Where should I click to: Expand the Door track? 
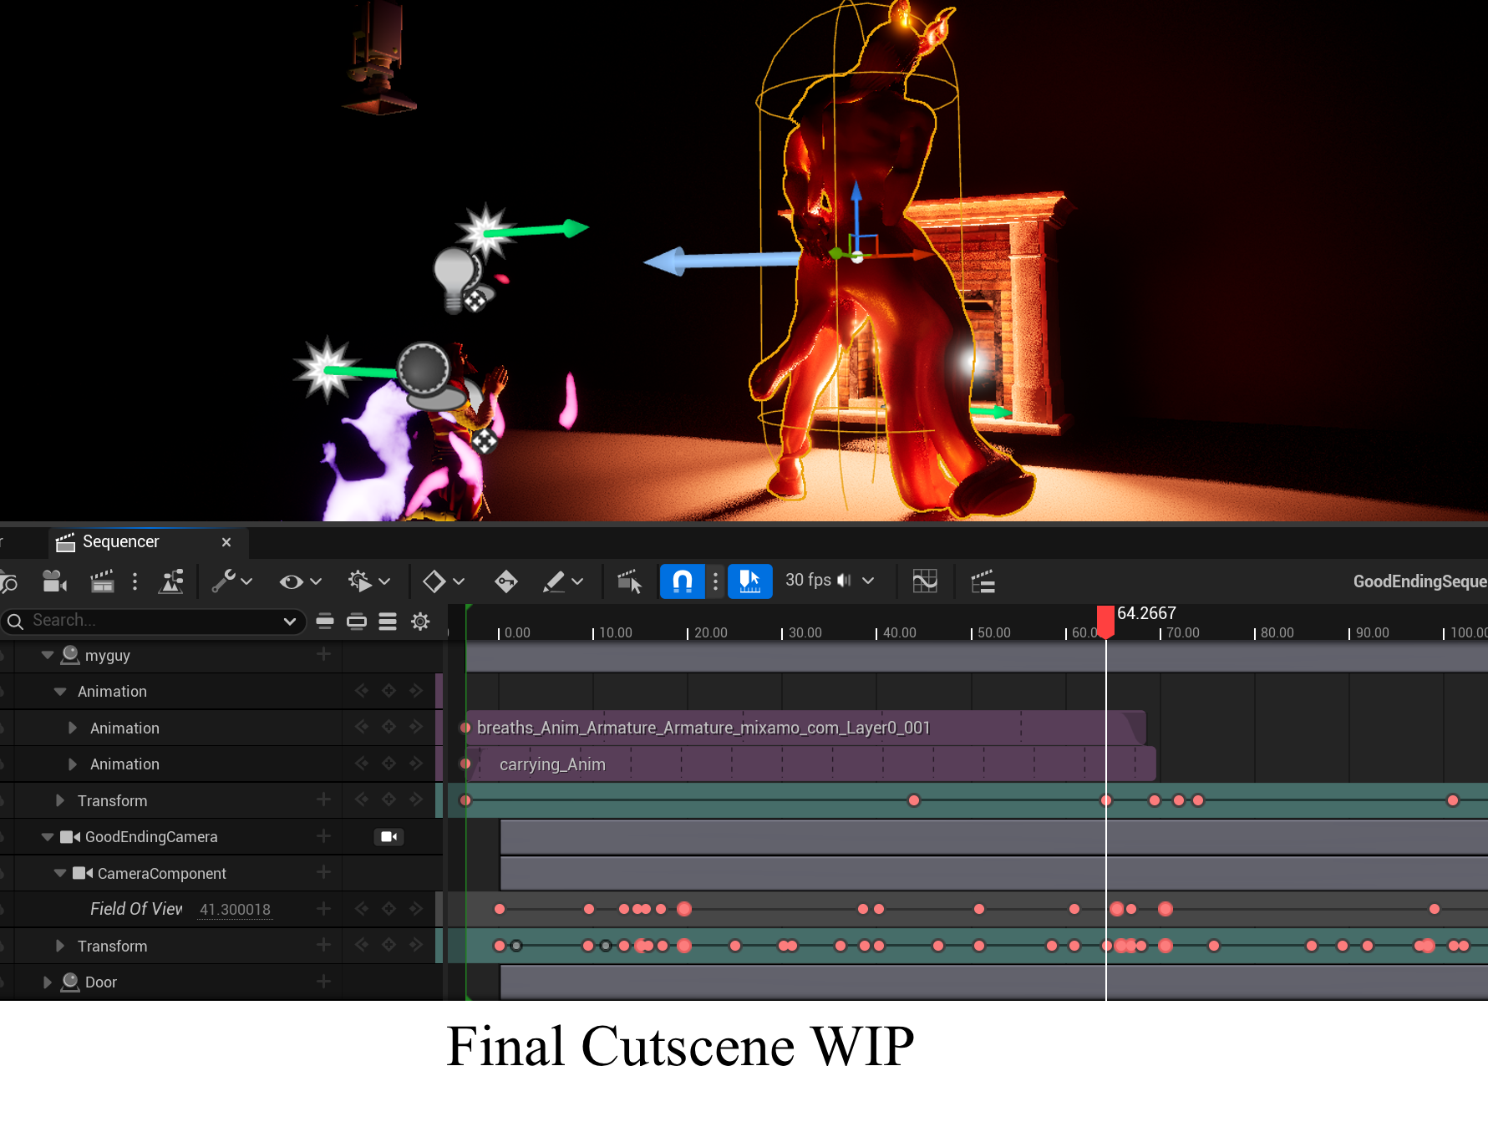pos(48,982)
